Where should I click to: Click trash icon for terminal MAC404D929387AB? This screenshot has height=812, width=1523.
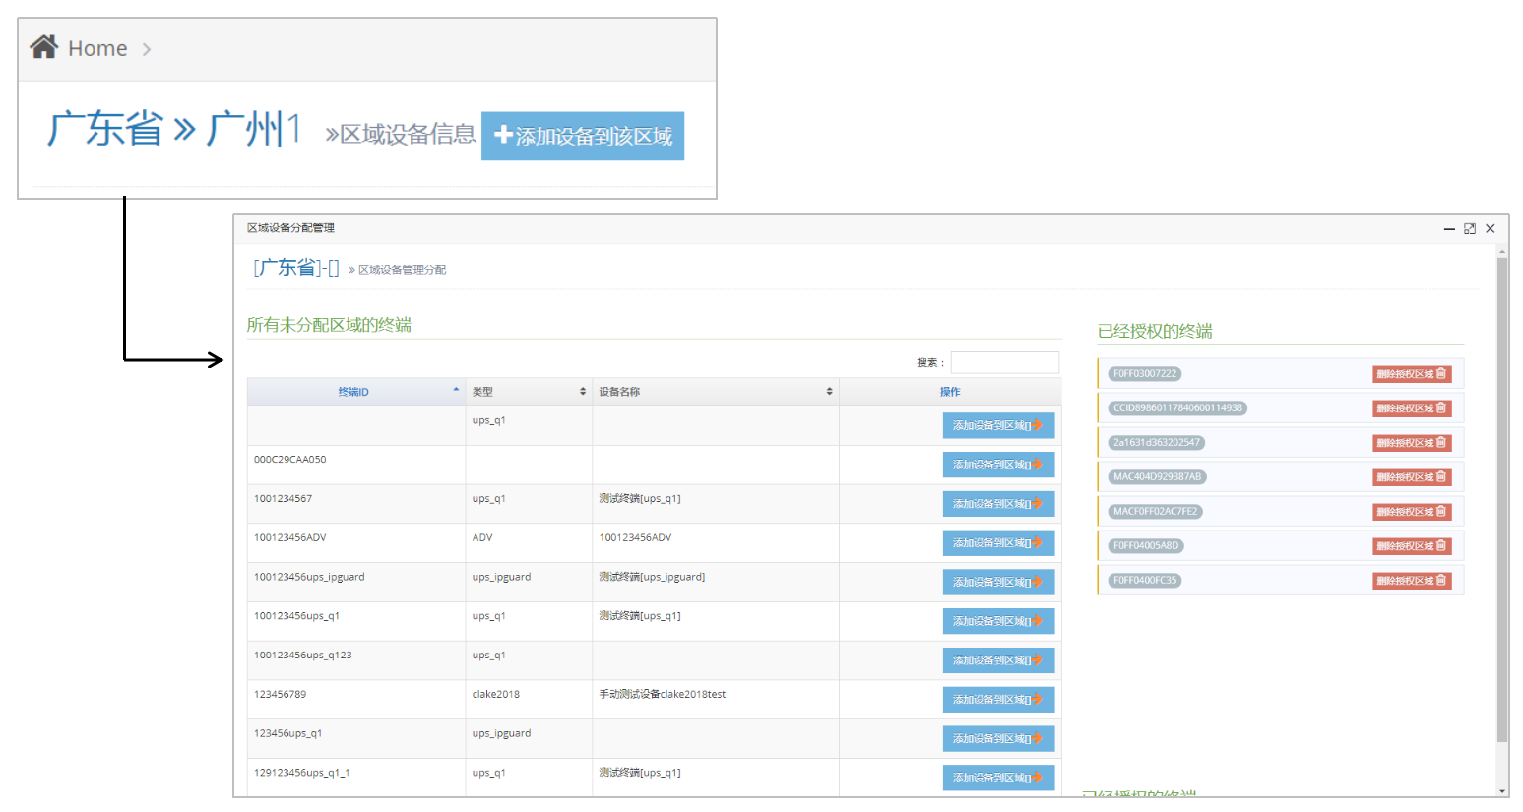(x=1441, y=477)
